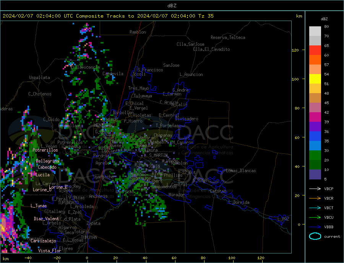Click the 'VBCP' legend label
The image size is (344, 263).
coord(329,189)
